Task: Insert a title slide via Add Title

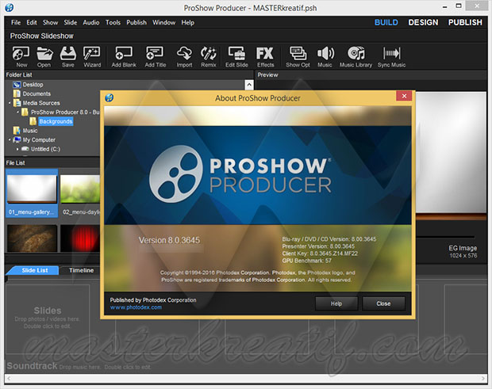Action: pos(155,57)
